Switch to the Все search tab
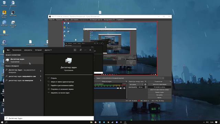Screen dimensions: 220x124 8,50
